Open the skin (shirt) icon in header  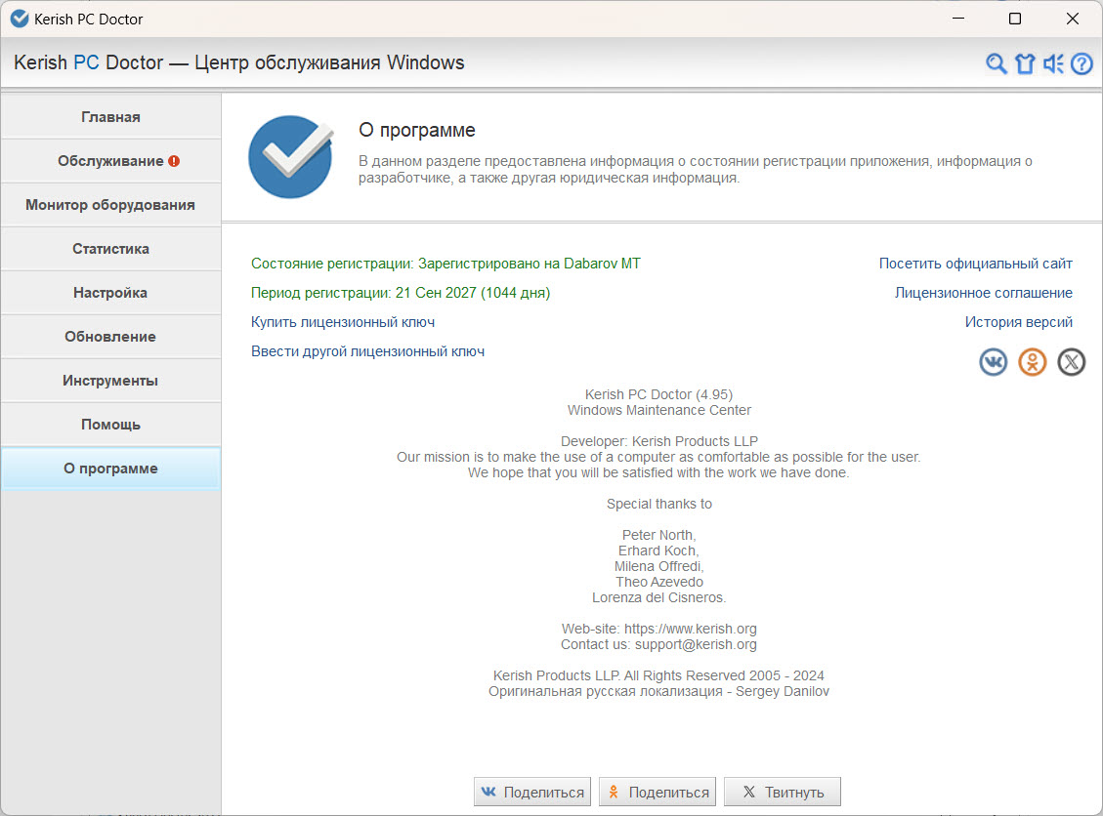pyautogui.click(x=1024, y=64)
